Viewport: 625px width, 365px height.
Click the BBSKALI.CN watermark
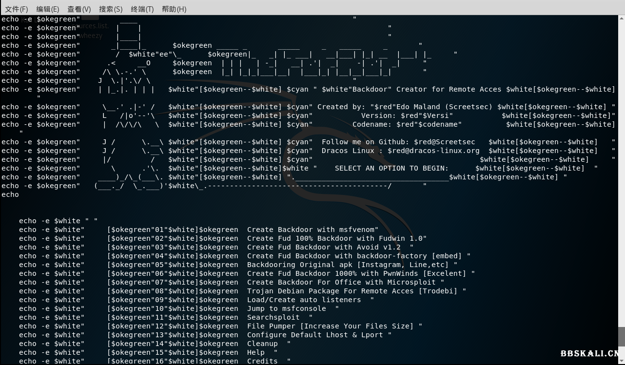(592, 354)
